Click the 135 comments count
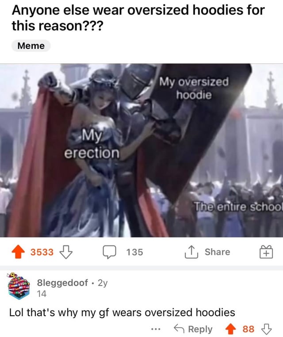Screen dimensions: 283x337 [x=134, y=252]
